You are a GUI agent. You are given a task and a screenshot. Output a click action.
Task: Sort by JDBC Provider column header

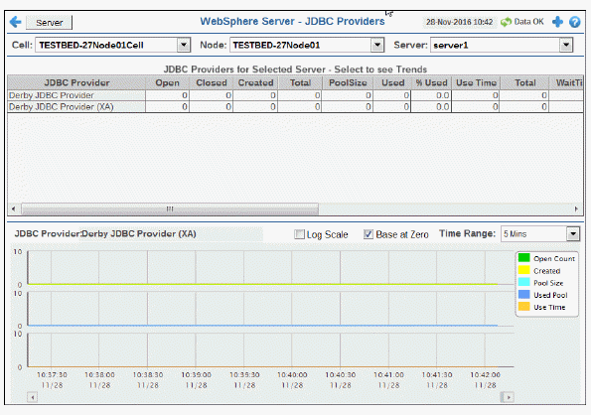(x=76, y=82)
